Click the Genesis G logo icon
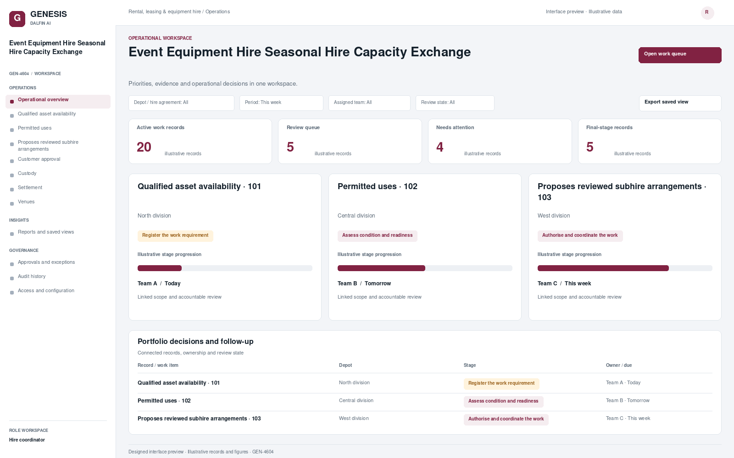 click(17, 19)
